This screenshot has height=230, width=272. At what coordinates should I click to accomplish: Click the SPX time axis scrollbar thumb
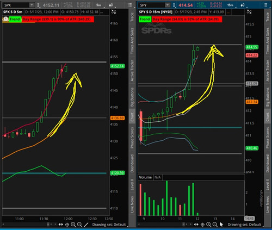[x=48, y=225]
